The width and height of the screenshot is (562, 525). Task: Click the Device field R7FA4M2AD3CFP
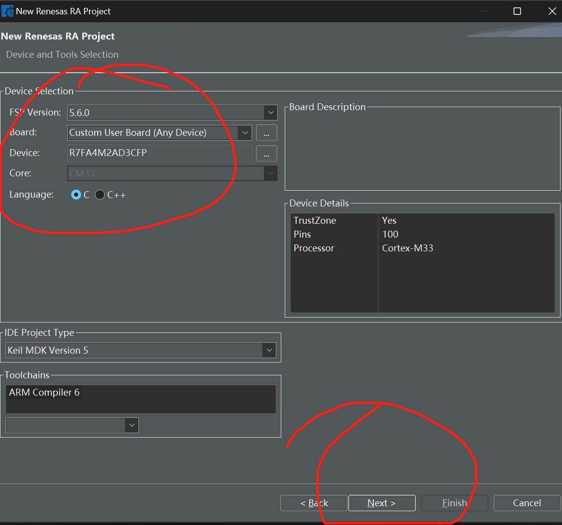tap(160, 153)
